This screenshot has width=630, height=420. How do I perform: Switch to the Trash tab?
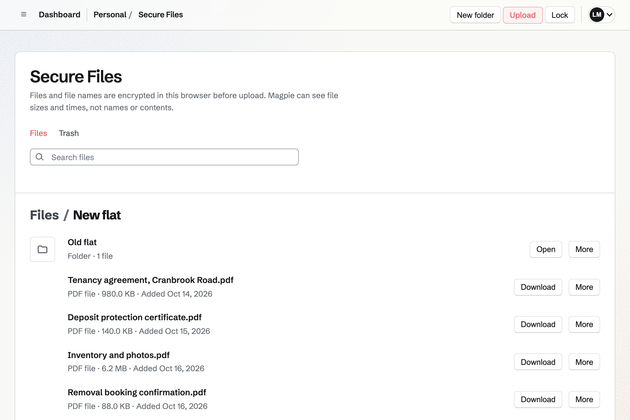pyautogui.click(x=69, y=133)
